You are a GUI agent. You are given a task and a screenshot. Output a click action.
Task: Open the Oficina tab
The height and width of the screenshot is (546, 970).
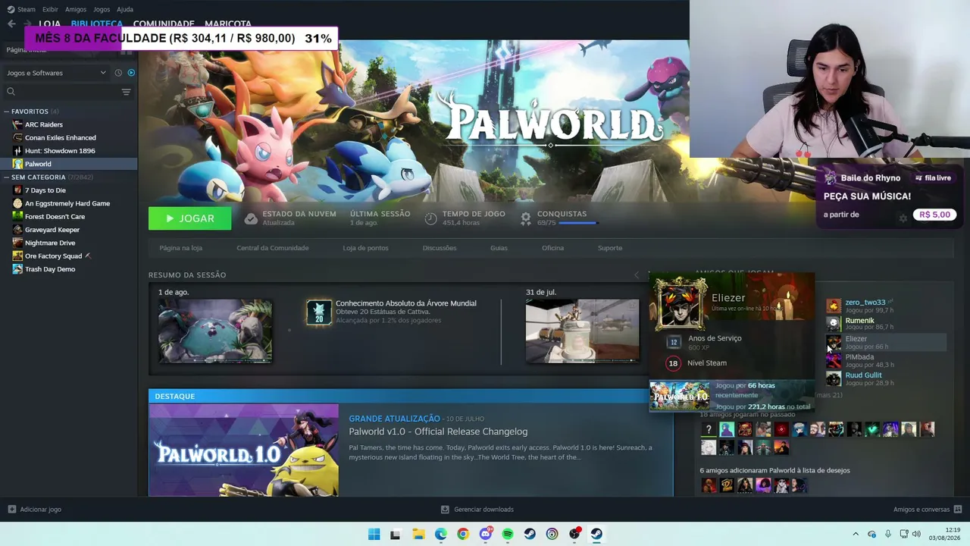(552, 248)
